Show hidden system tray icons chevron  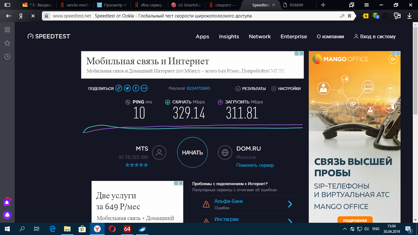point(345,229)
